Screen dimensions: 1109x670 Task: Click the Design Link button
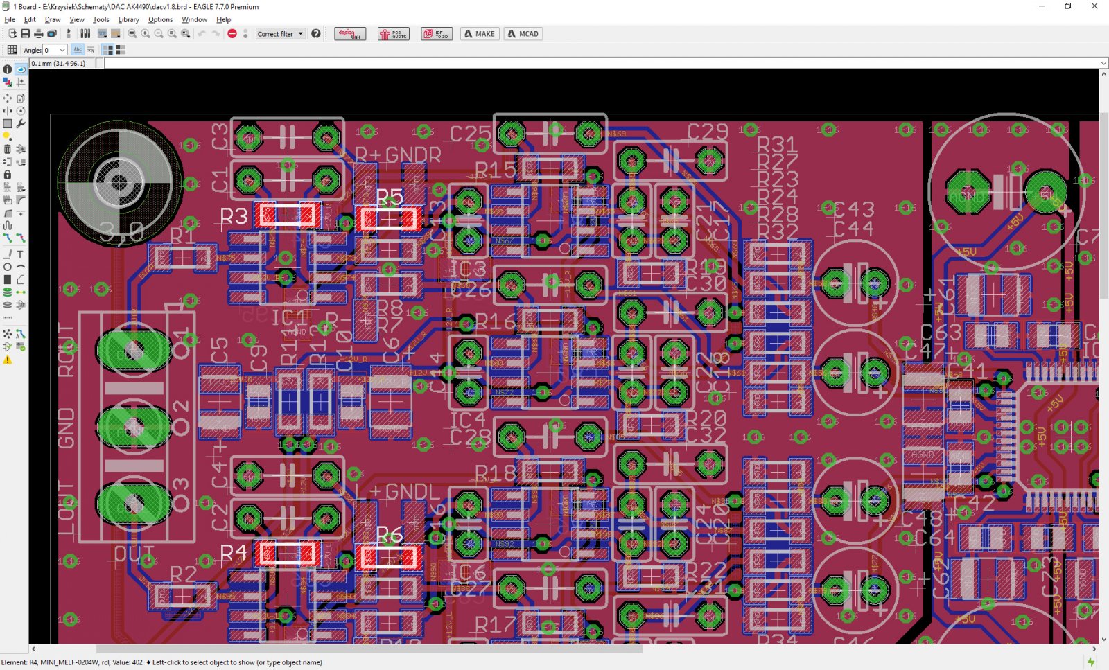(350, 33)
